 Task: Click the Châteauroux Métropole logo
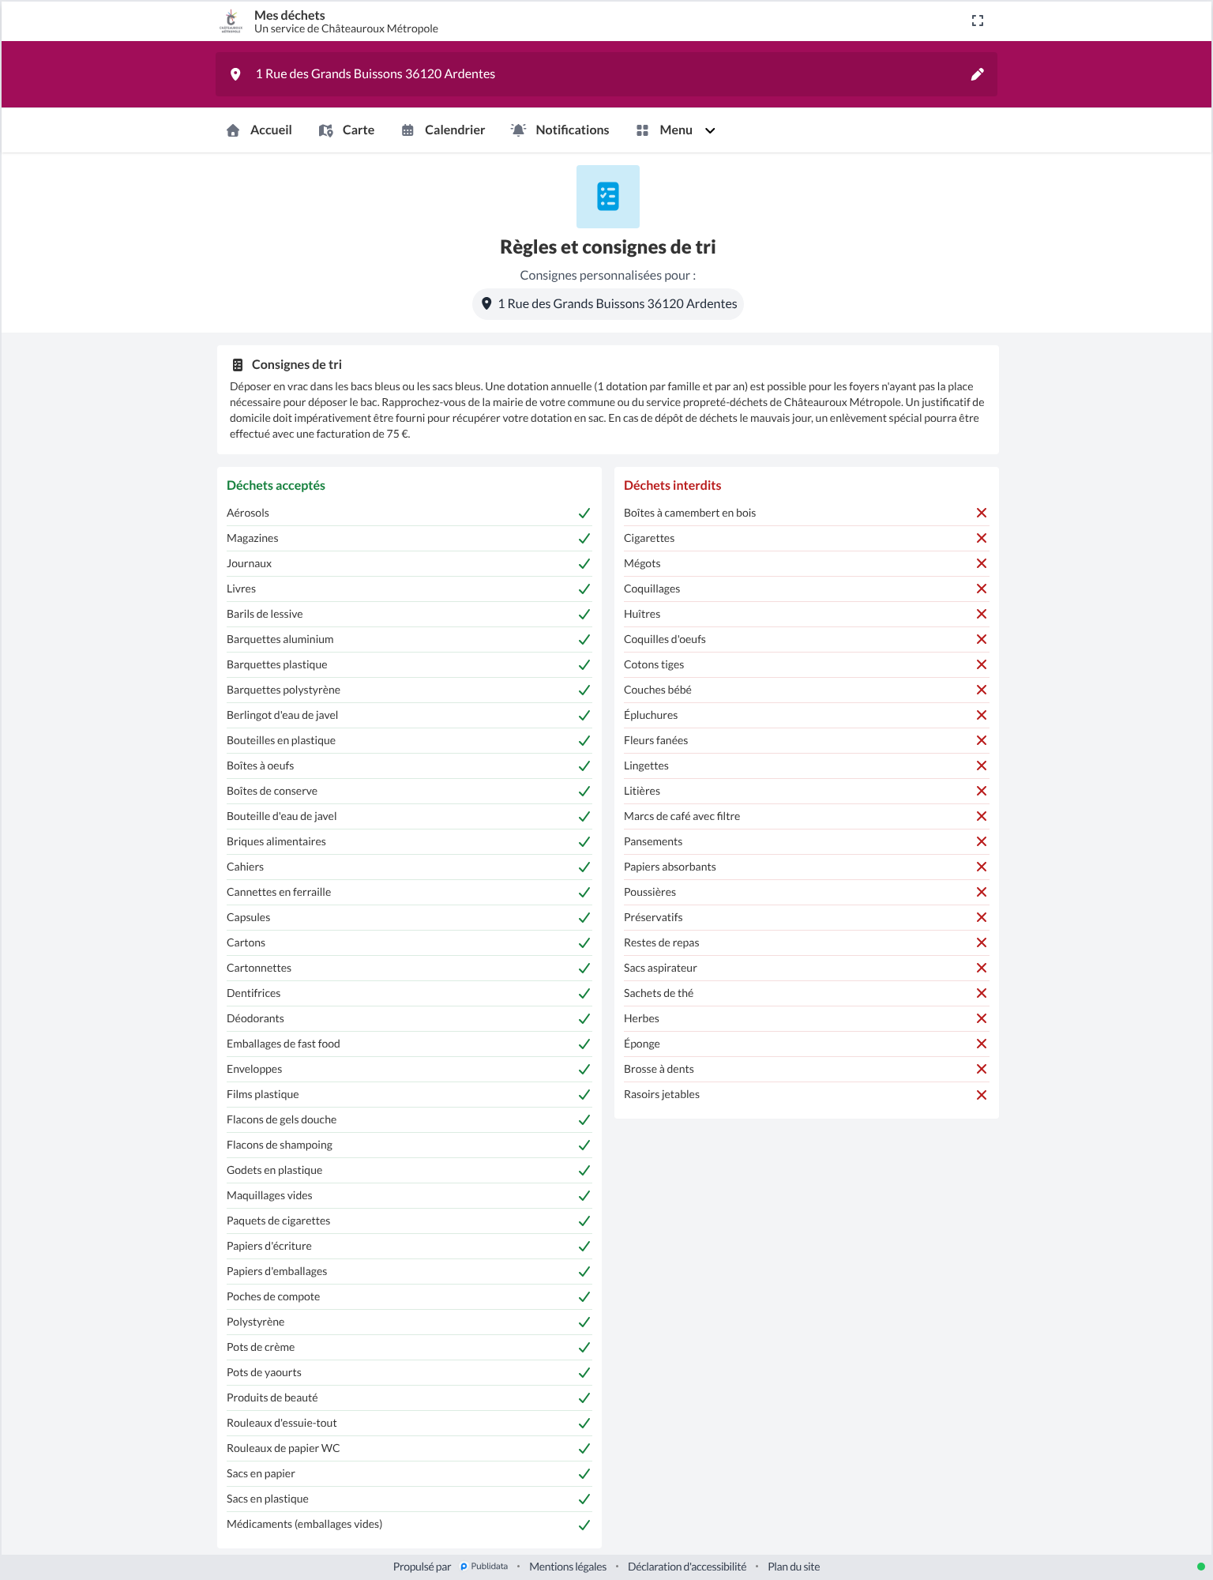click(231, 21)
